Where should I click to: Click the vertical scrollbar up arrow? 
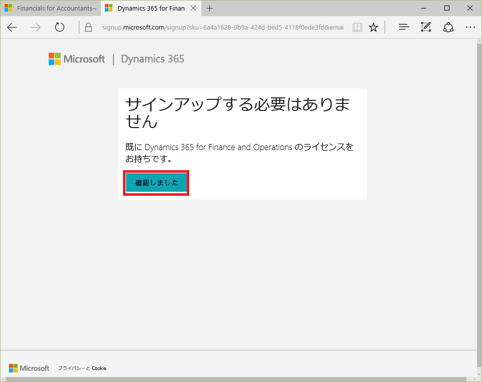point(479,41)
